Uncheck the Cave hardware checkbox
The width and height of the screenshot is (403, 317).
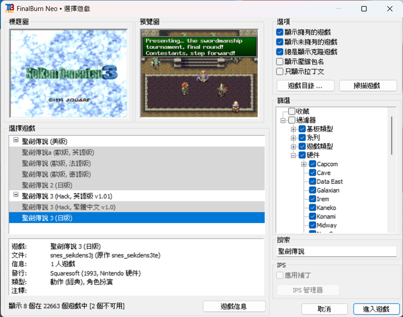(312, 173)
